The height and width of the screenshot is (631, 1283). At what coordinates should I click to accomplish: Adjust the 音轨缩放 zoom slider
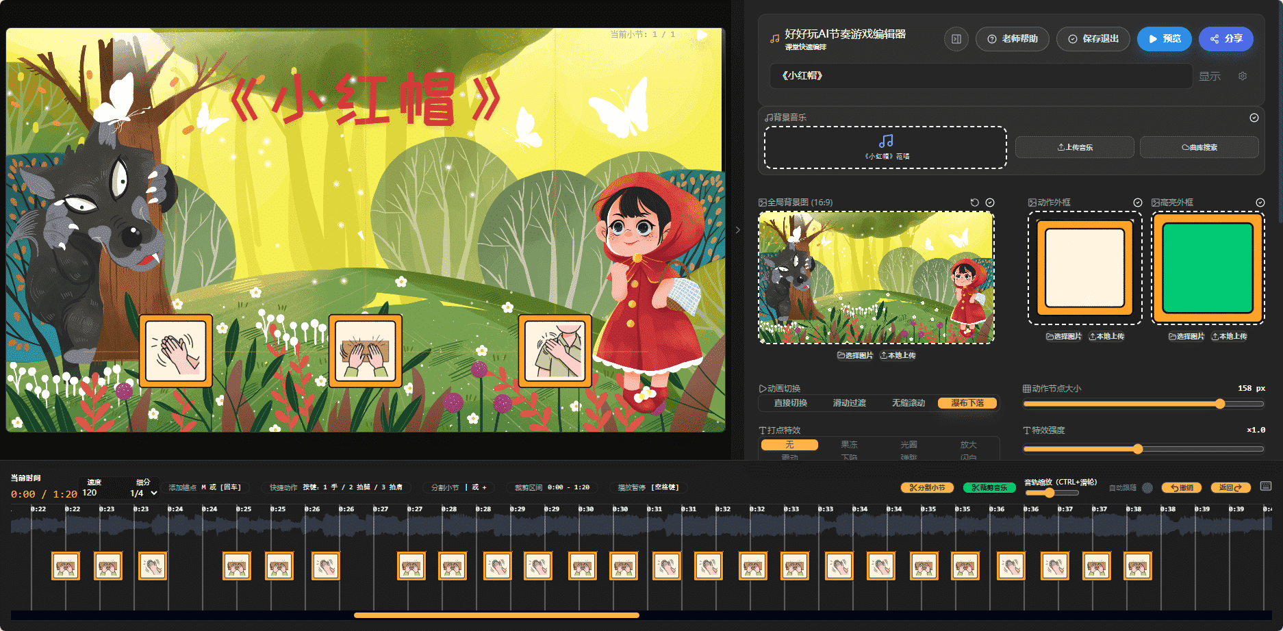tap(1051, 493)
